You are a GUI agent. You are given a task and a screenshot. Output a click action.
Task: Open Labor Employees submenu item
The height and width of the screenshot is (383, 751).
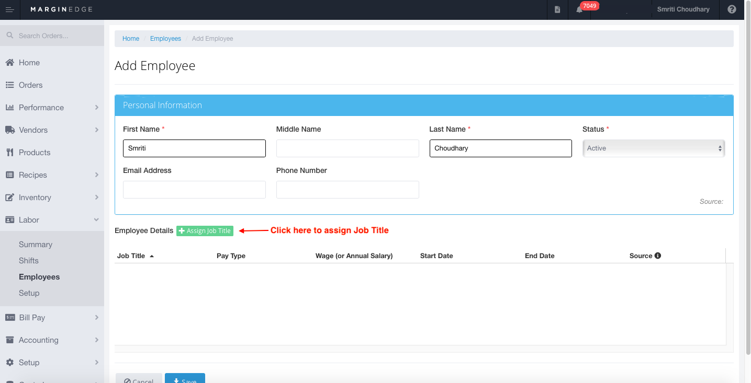tap(39, 277)
